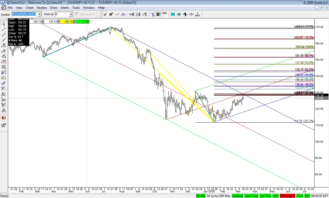
Task: Choose the text annotation 'A' tool
Action: point(4,110)
